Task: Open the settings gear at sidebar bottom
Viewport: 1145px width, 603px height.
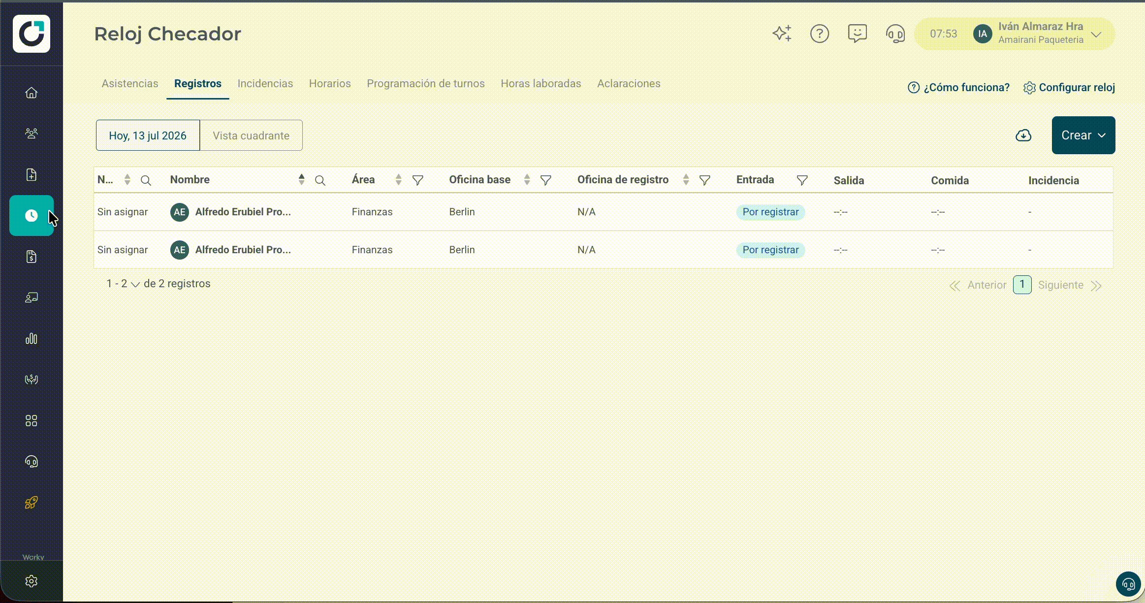Action: (x=31, y=581)
